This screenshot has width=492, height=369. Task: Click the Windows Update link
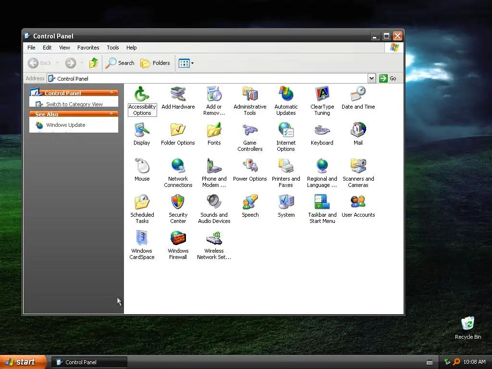[x=65, y=125]
